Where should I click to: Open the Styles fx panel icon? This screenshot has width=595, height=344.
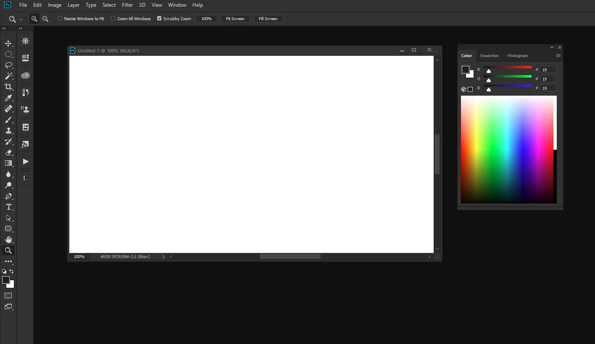coord(25,144)
